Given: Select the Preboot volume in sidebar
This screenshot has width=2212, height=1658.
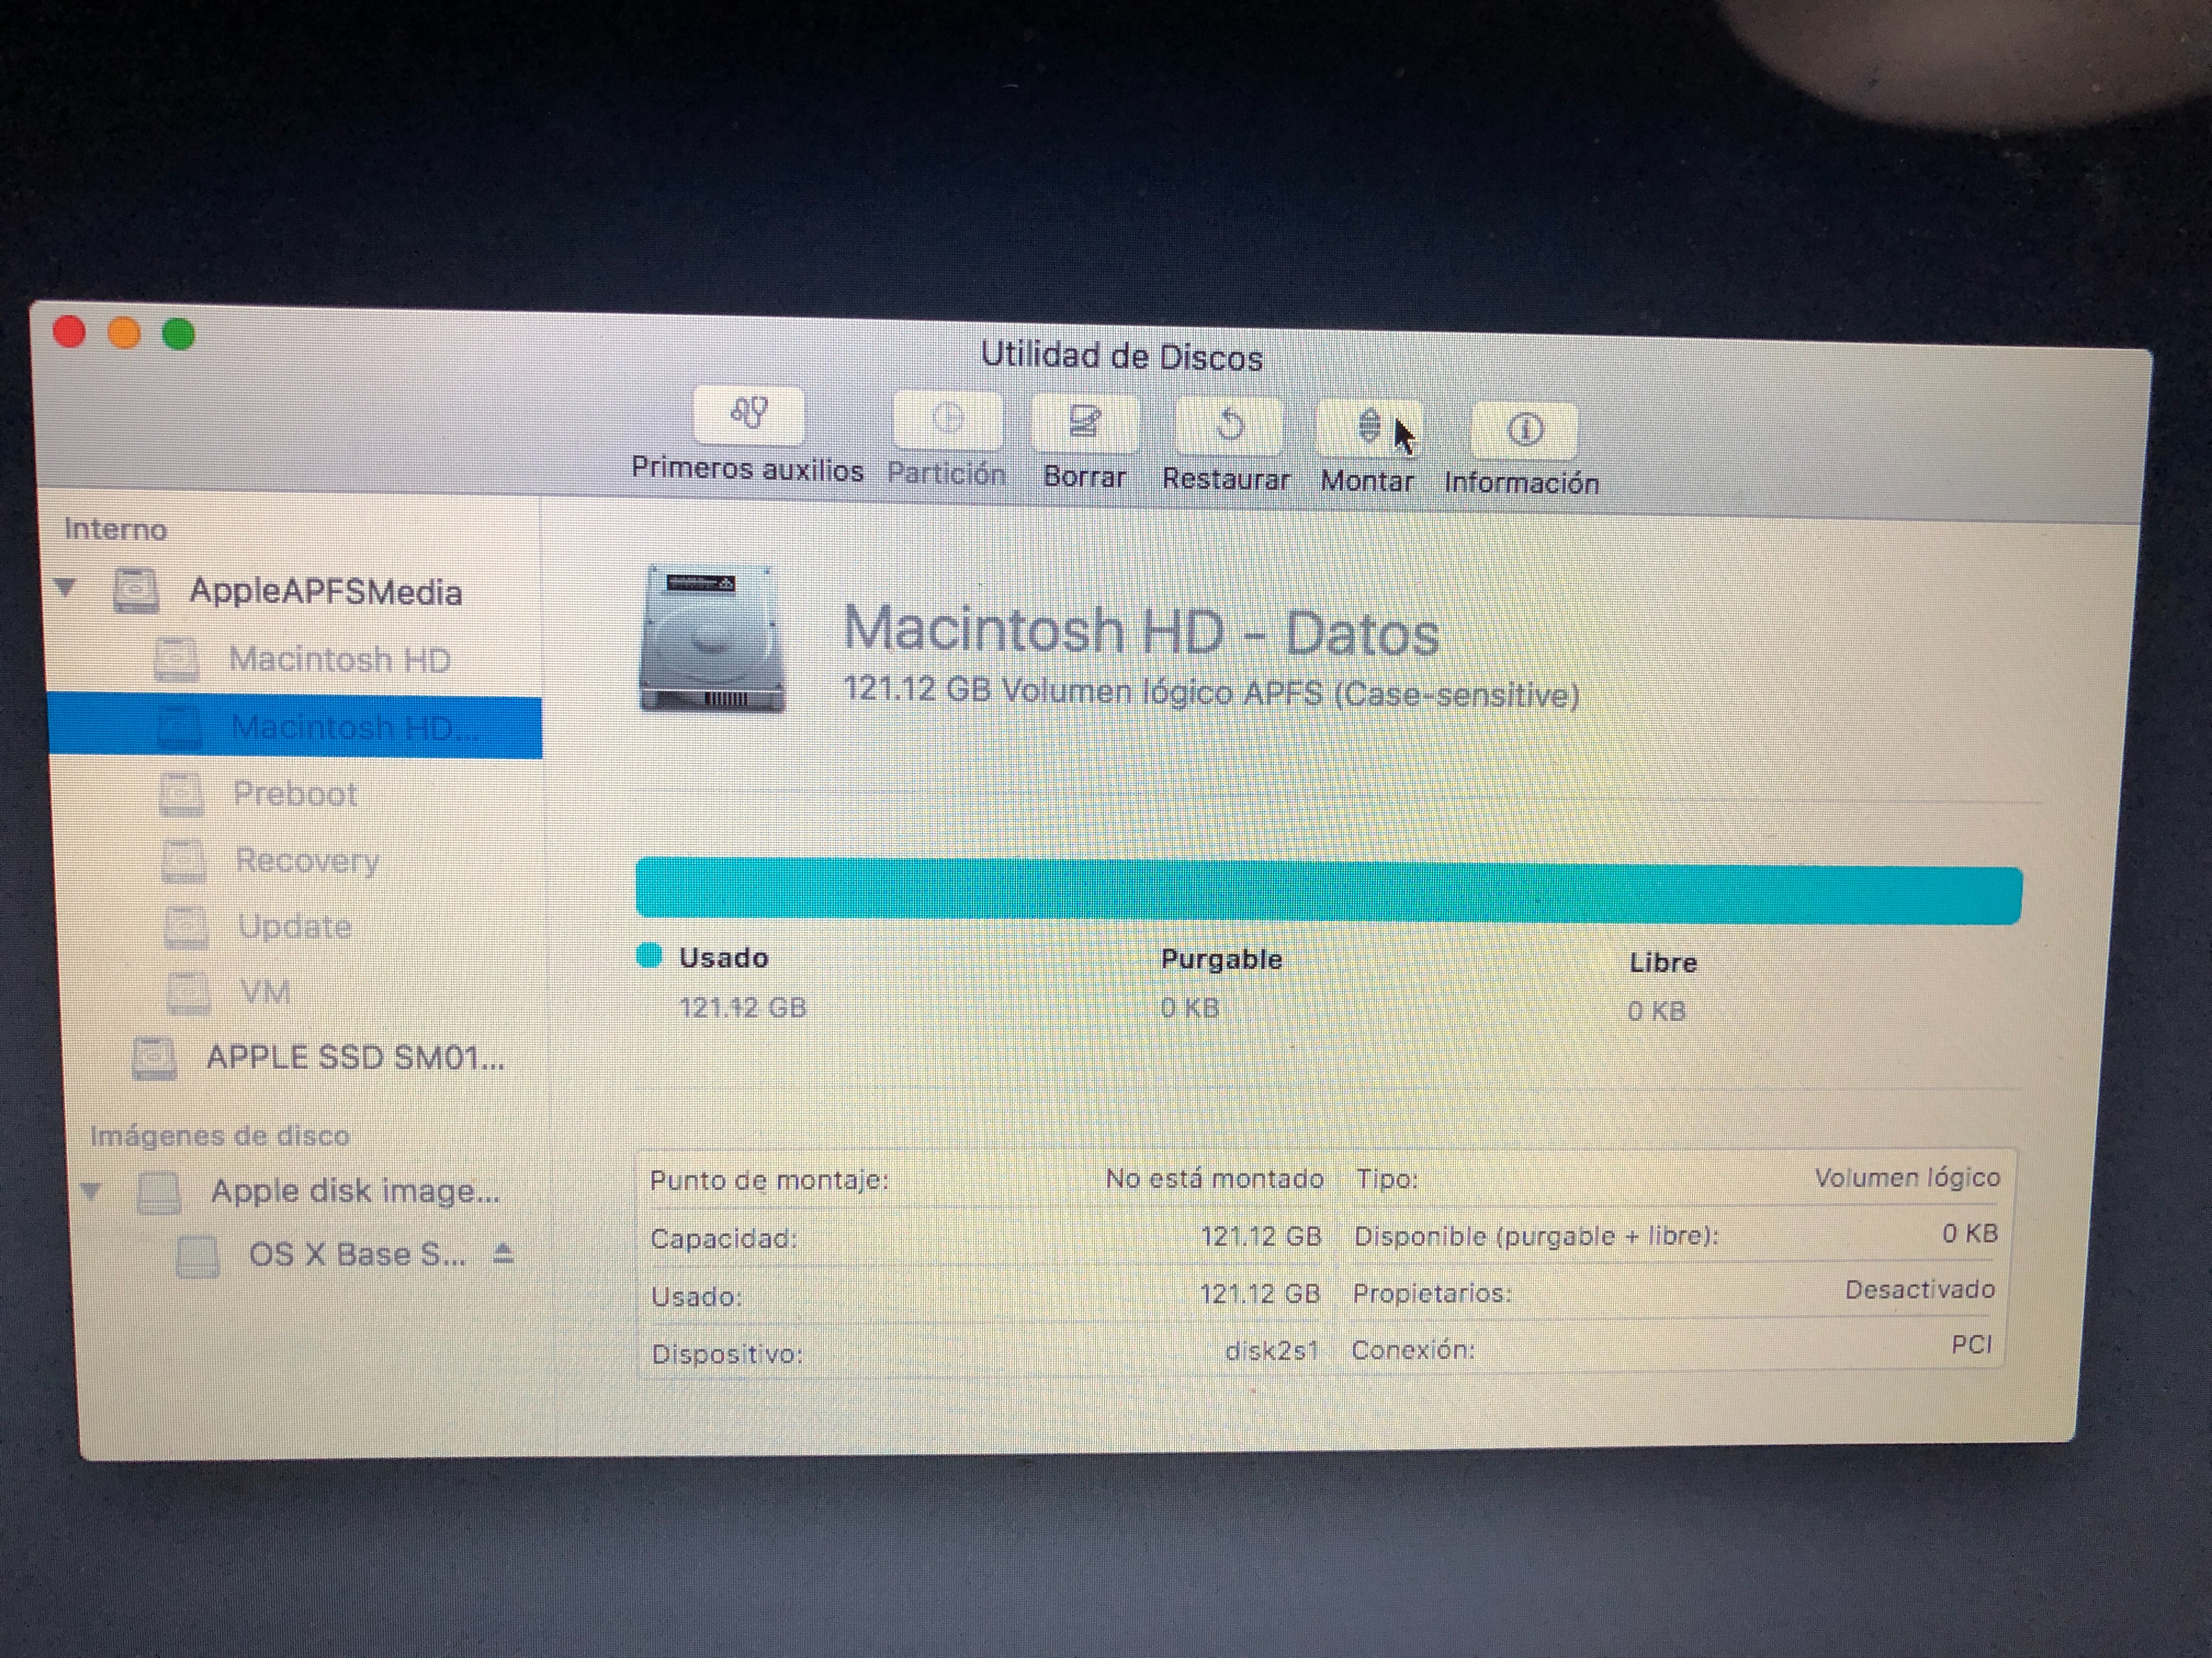Looking at the screenshot, I should click(295, 793).
